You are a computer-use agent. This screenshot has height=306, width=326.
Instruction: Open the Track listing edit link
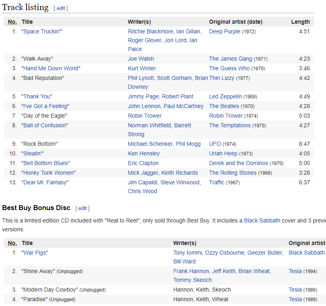(x=61, y=8)
